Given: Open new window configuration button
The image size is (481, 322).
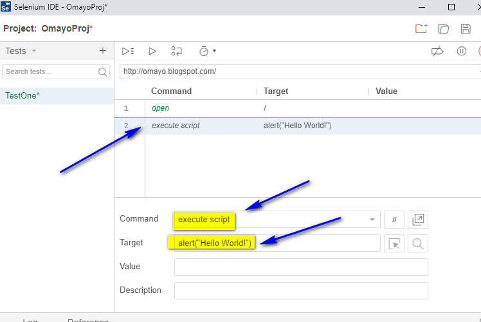Looking at the screenshot, I should tap(418, 220).
